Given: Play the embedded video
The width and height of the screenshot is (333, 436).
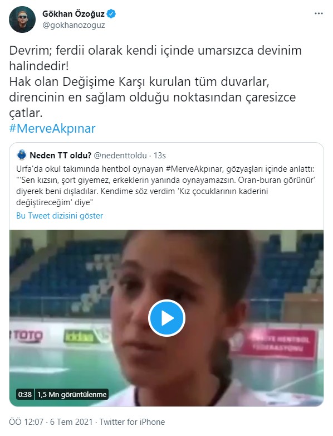Looking at the screenshot, I should tap(166, 318).
